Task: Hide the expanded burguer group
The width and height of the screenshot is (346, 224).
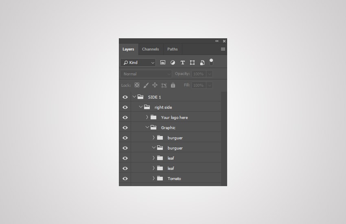Action: point(125,148)
